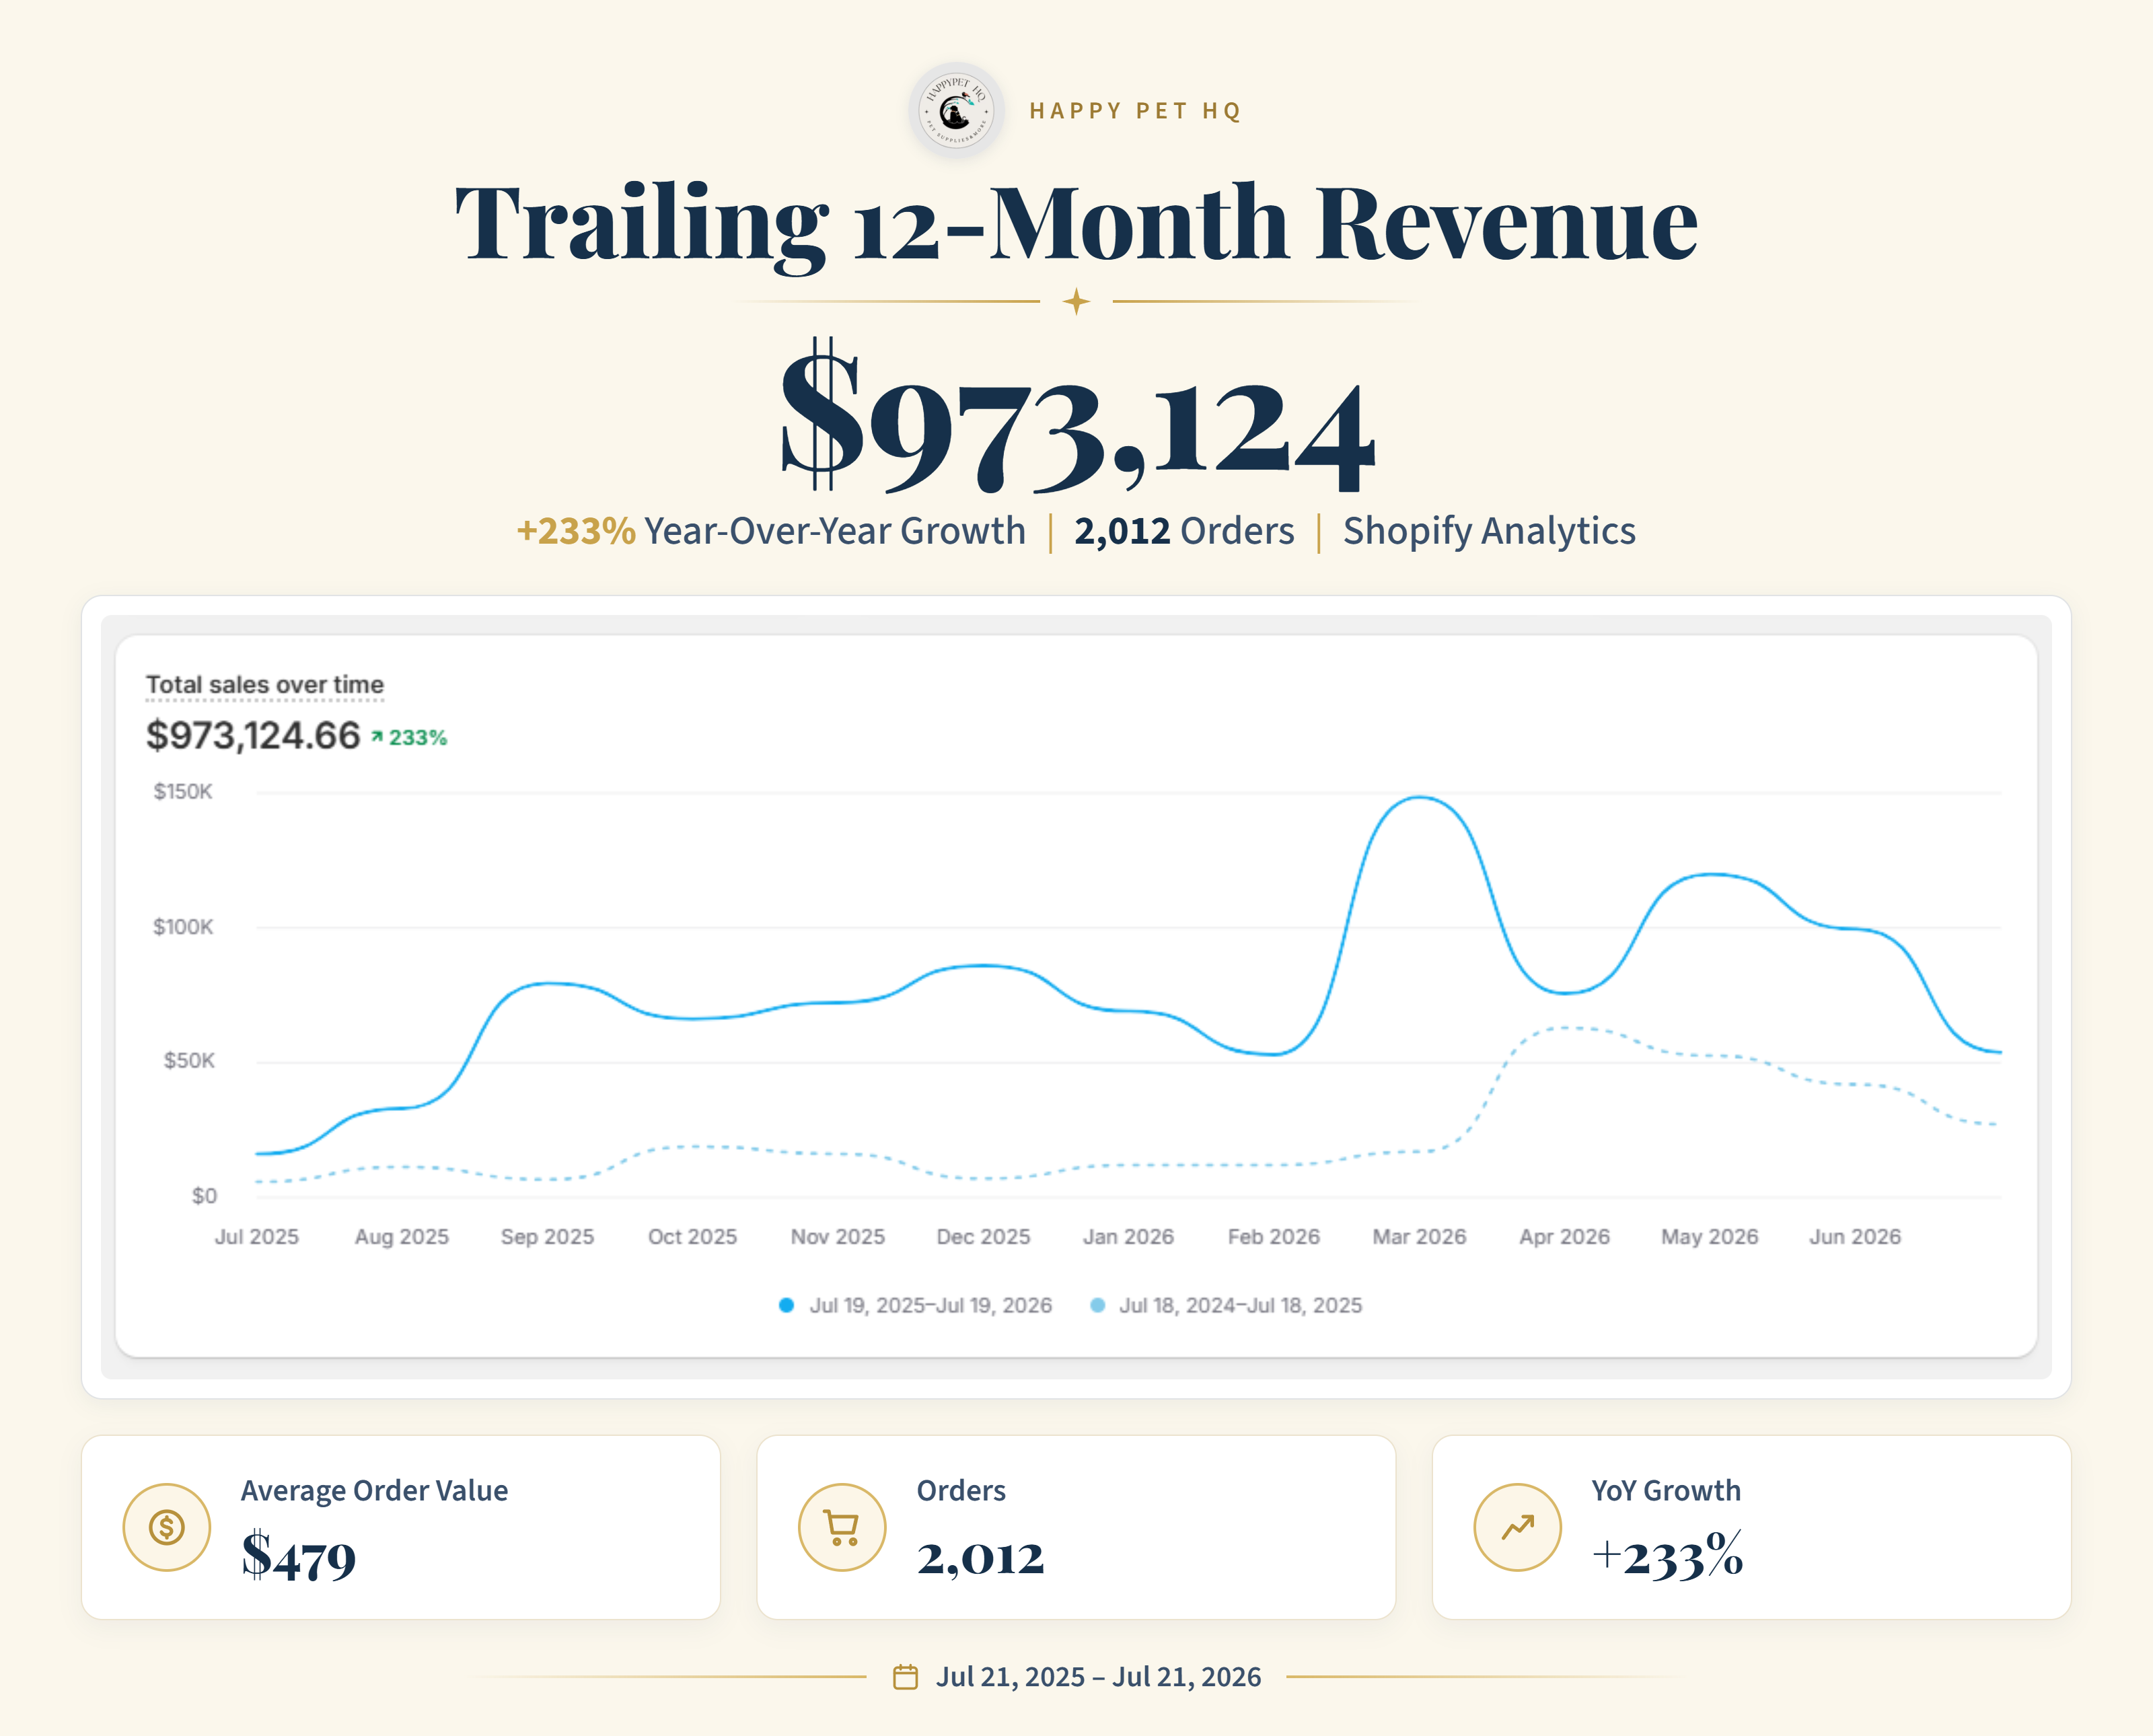Click the "Apr 2026" x-axis label
Viewport: 2153px width, 1736px height.
1564,1237
